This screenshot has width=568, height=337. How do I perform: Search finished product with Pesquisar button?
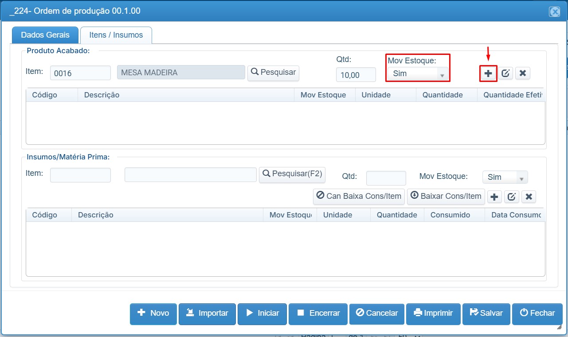coord(273,73)
